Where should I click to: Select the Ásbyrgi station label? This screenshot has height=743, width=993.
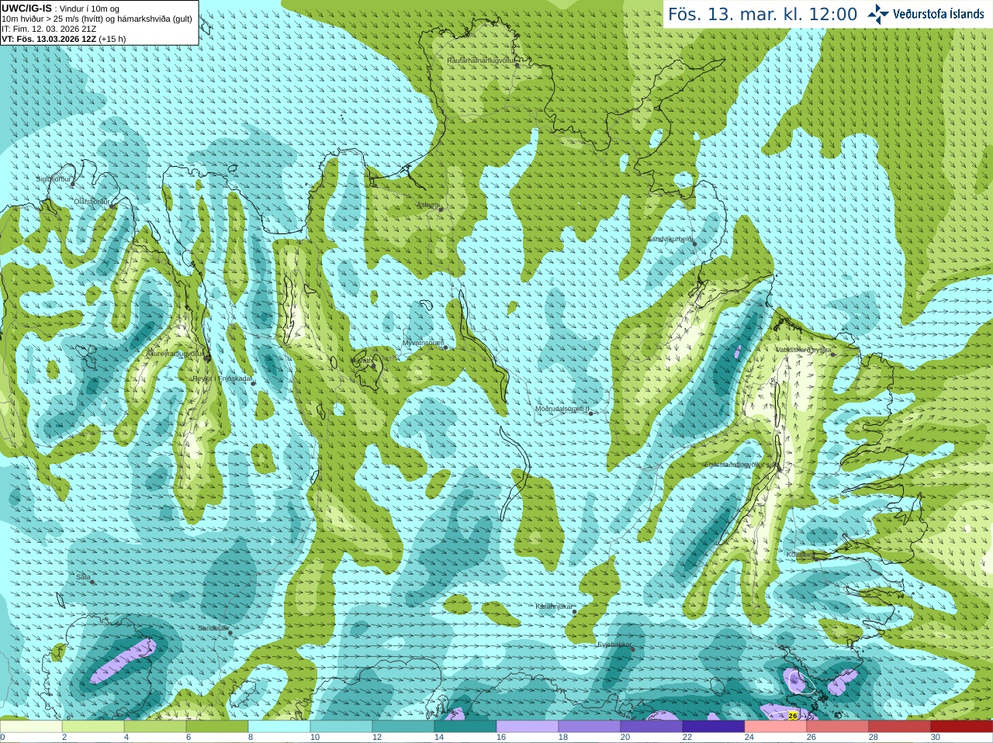click(427, 205)
